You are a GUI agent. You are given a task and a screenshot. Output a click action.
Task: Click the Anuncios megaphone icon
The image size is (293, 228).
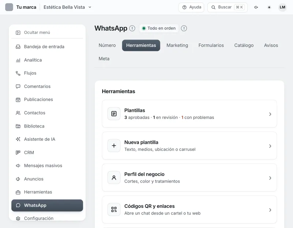click(x=18, y=179)
